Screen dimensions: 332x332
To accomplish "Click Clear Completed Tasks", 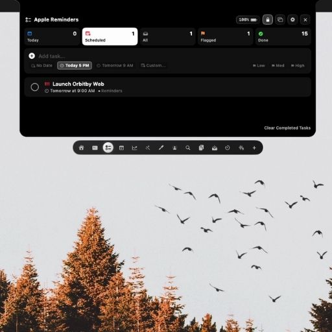I will (287, 128).
